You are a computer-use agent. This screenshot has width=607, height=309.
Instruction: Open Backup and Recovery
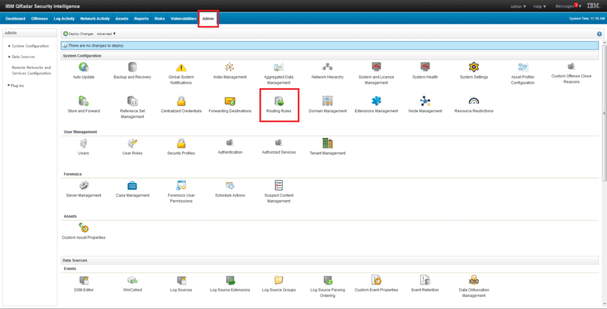pos(133,67)
